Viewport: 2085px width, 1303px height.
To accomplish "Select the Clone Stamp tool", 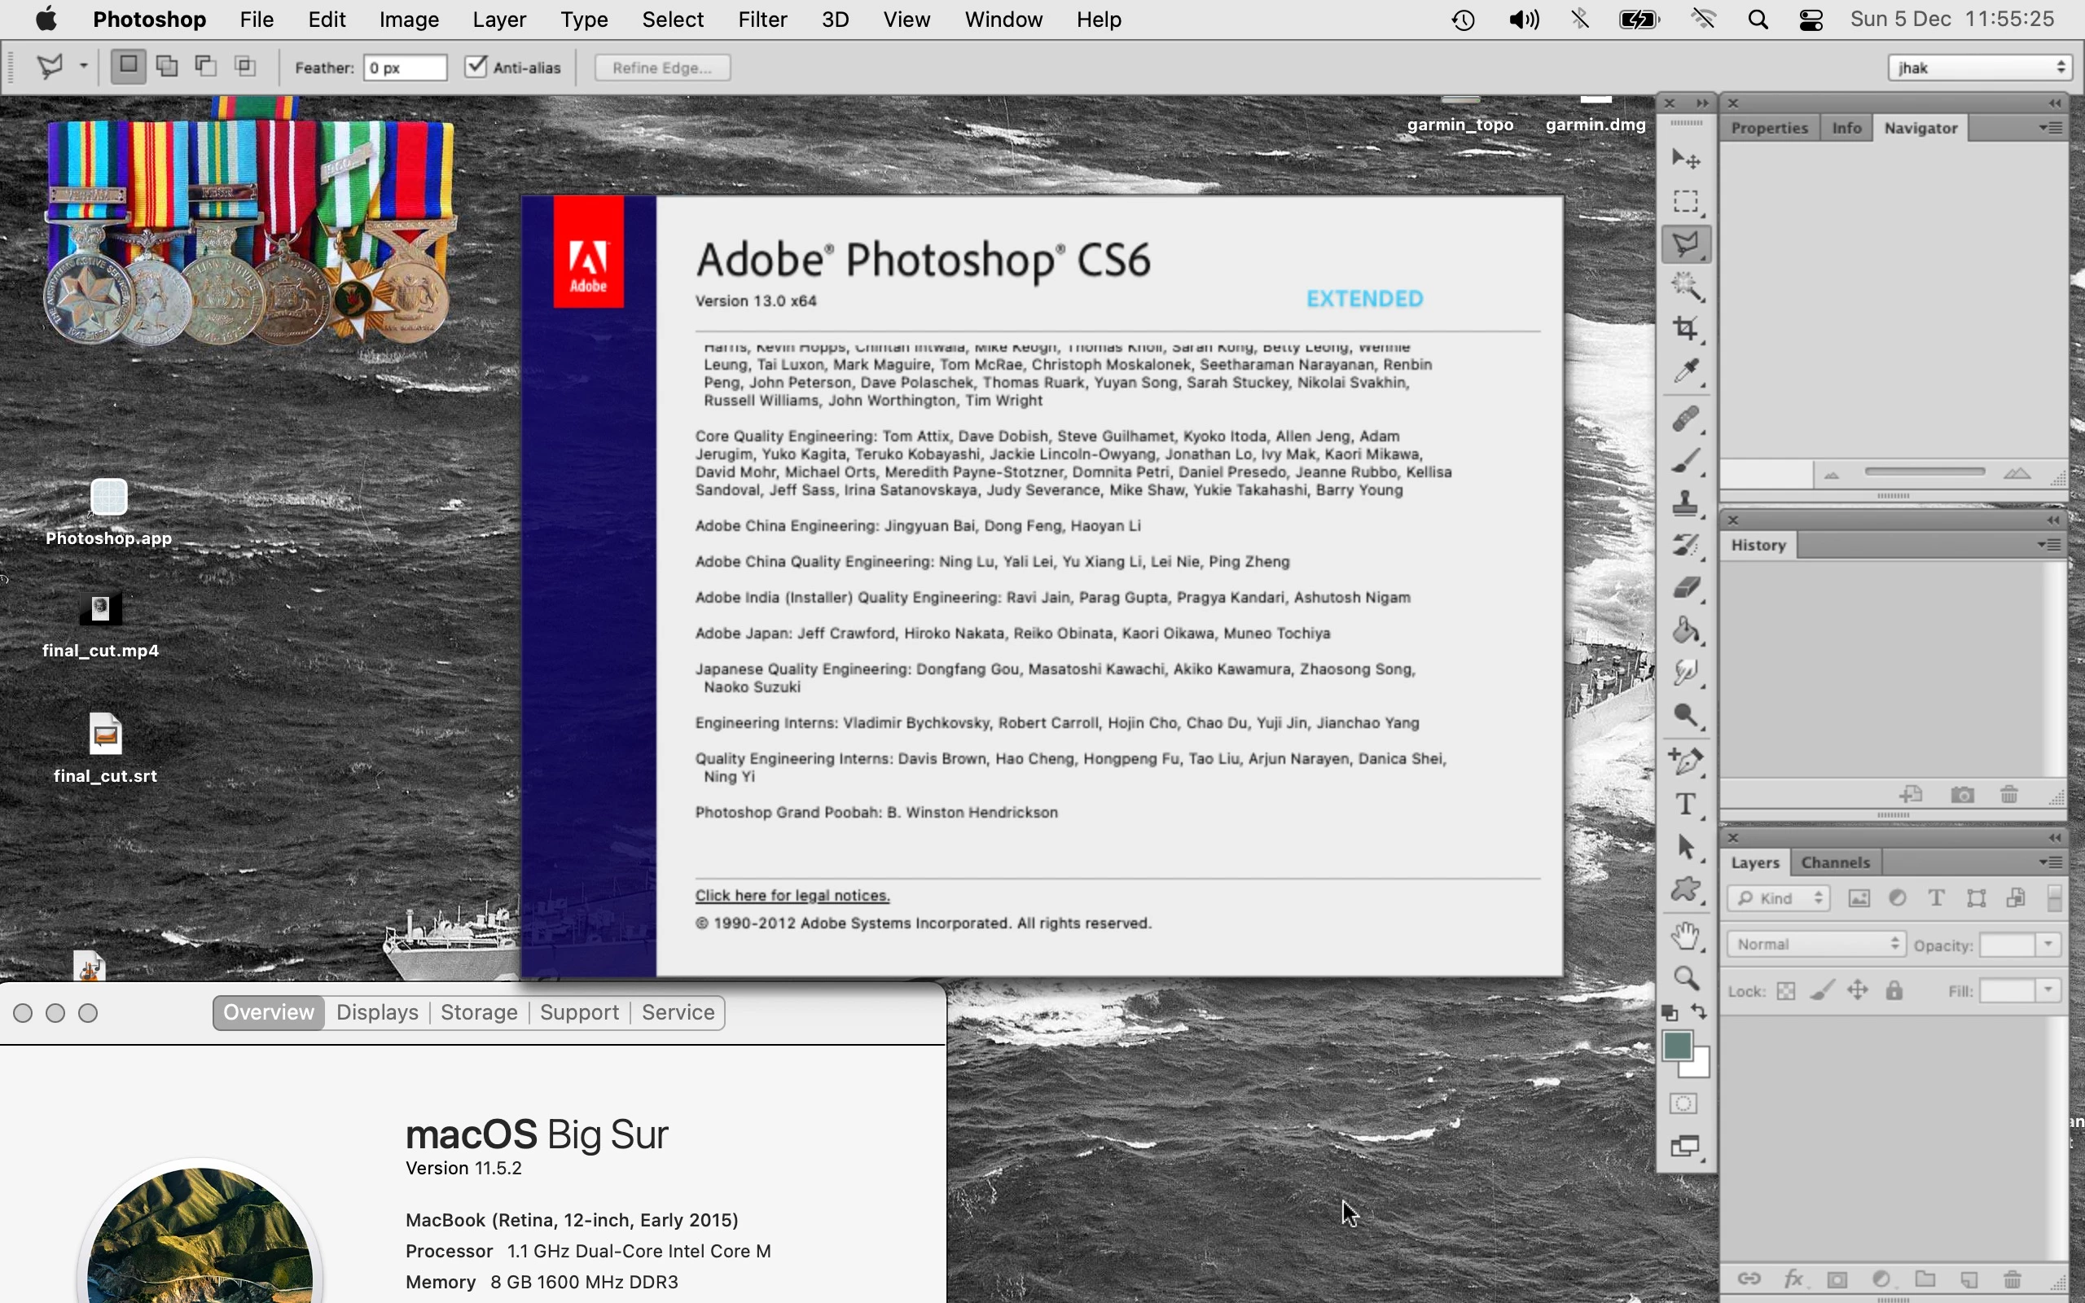I will [x=1685, y=503].
